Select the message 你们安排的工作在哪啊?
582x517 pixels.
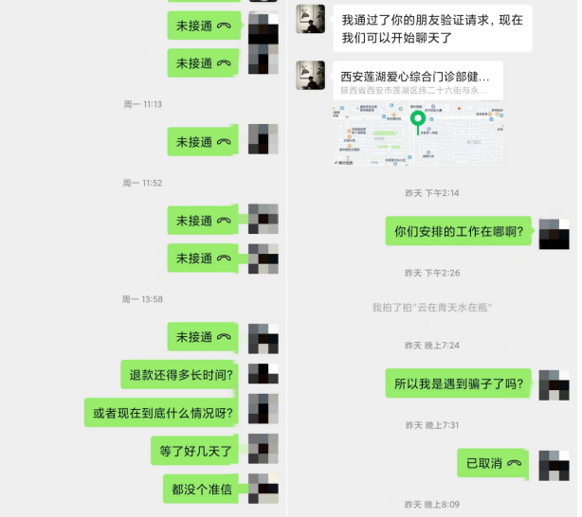(459, 231)
